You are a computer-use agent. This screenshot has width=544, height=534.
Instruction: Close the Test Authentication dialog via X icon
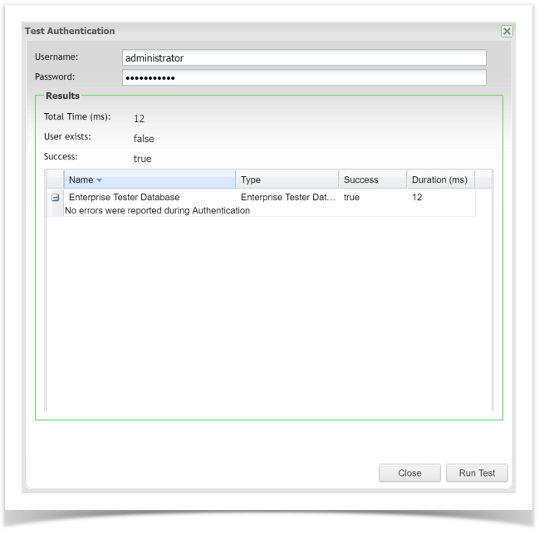[x=507, y=31]
